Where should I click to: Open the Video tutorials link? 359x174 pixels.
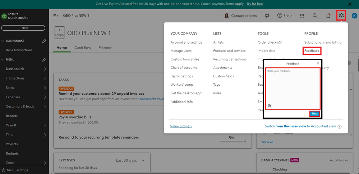click(181, 126)
